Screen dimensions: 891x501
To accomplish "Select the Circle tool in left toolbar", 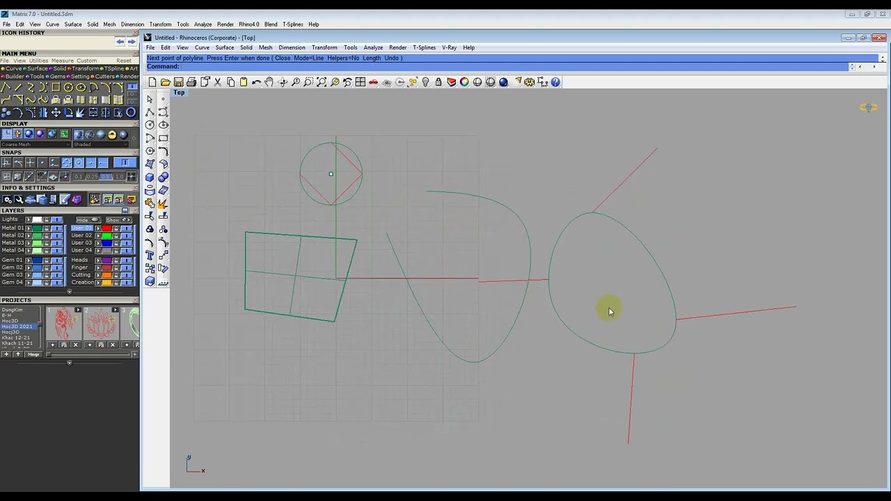I will pyautogui.click(x=150, y=125).
